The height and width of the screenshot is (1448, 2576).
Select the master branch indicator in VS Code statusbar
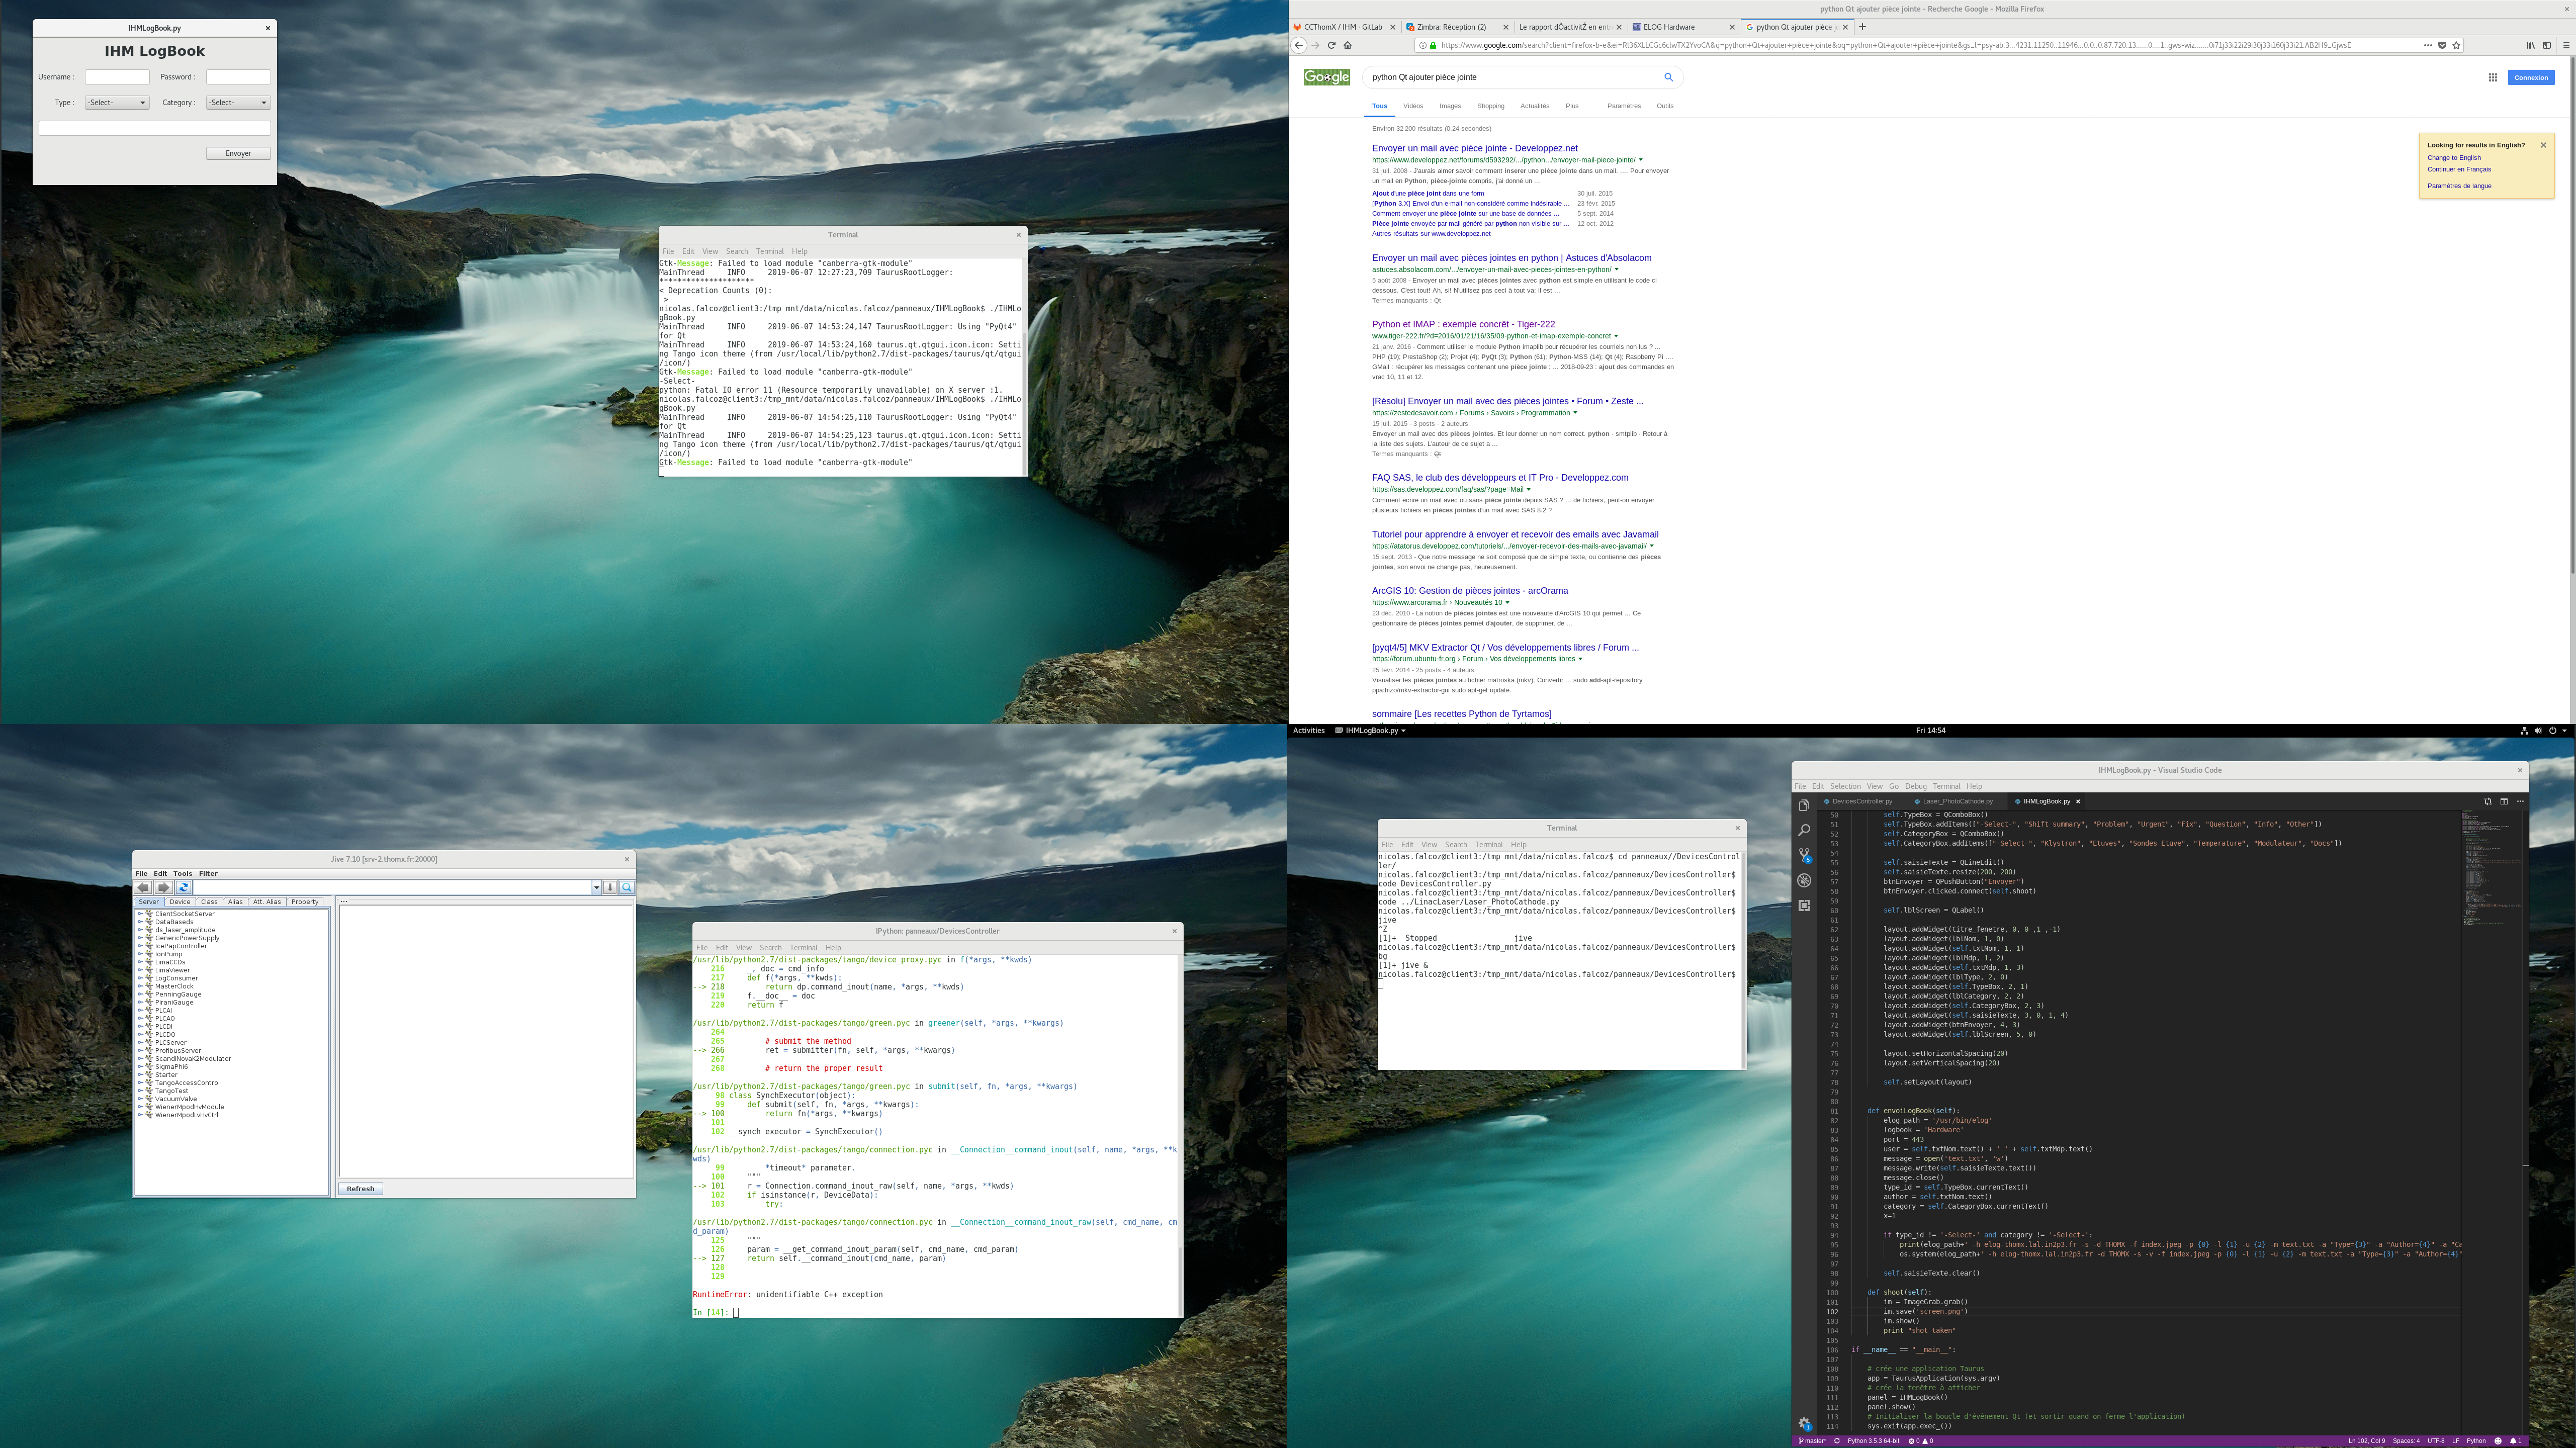(1813, 1441)
